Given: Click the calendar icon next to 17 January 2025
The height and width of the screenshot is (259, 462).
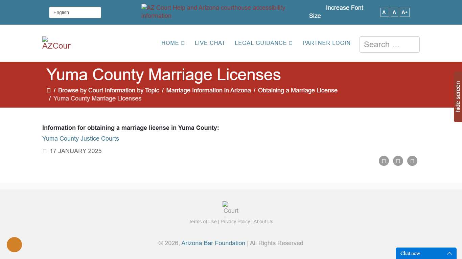Looking at the screenshot, I should 44,151.
